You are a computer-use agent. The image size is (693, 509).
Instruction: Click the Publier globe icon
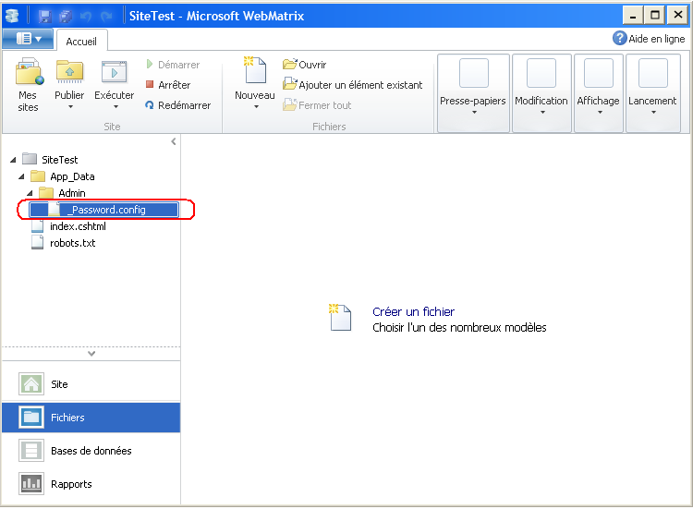click(x=69, y=72)
